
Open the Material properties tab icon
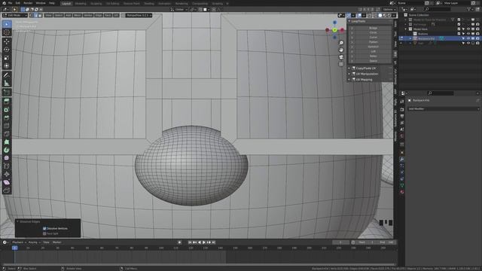401,192
